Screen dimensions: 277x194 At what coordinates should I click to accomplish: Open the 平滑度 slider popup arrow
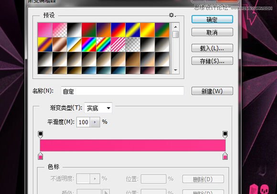(x=95, y=122)
